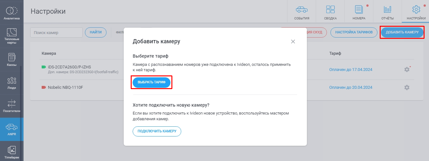Select camera name Nobelic NBQ-1110F
Image resolution: width=429 pixels, height=161 pixels.
tap(66, 87)
